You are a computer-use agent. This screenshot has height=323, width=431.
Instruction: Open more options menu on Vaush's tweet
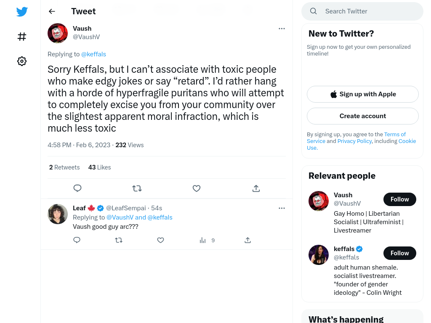pyautogui.click(x=282, y=29)
